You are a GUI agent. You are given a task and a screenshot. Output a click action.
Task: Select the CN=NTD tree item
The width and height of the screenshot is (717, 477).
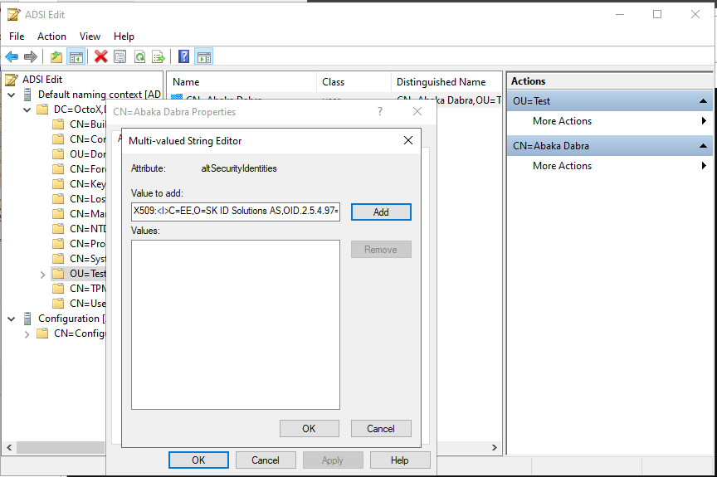point(88,229)
